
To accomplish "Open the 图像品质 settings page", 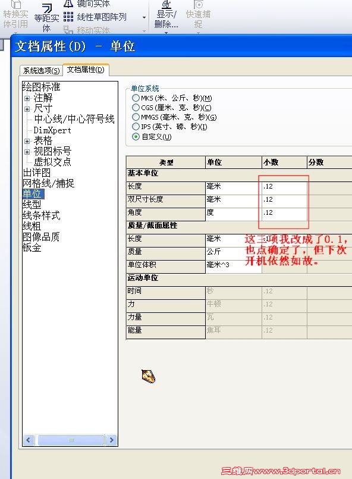I will tap(41, 237).
